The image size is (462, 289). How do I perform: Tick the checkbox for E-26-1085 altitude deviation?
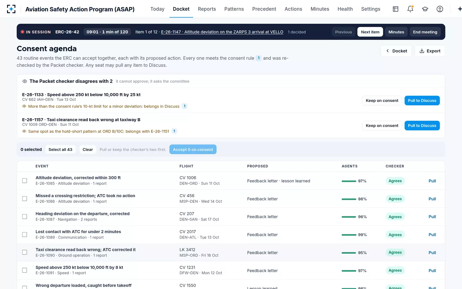coord(24,181)
